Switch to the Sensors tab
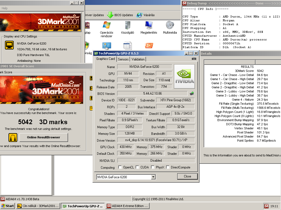 coord(123,59)
